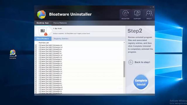The width and height of the screenshot is (187, 105).
Task: Toggle checkbox for Lang\kaa.txt
Action: click(36, 87)
